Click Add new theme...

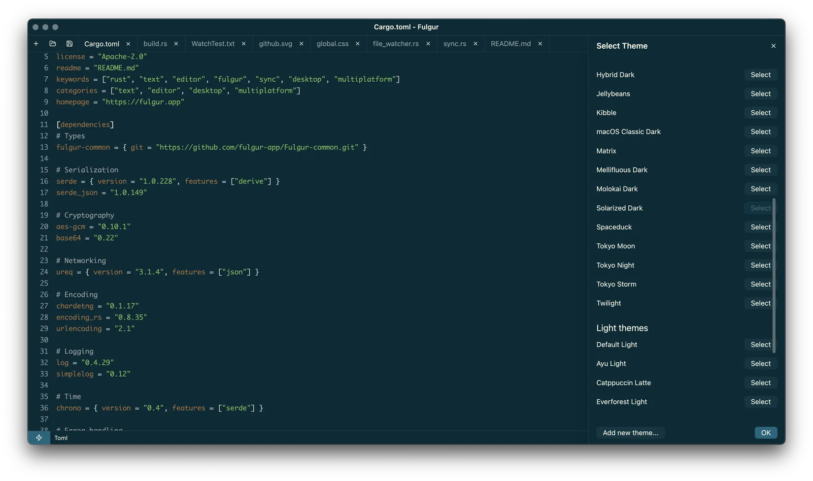click(x=630, y=432)
